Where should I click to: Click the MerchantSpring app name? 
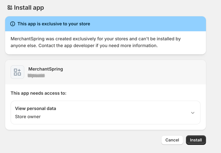pyautogui.click(x=46, y=69)
